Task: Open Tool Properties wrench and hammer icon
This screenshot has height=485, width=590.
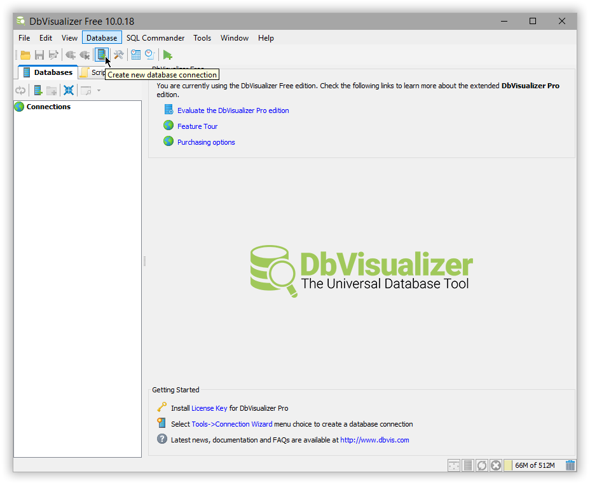Action: (x=118, y=55)
